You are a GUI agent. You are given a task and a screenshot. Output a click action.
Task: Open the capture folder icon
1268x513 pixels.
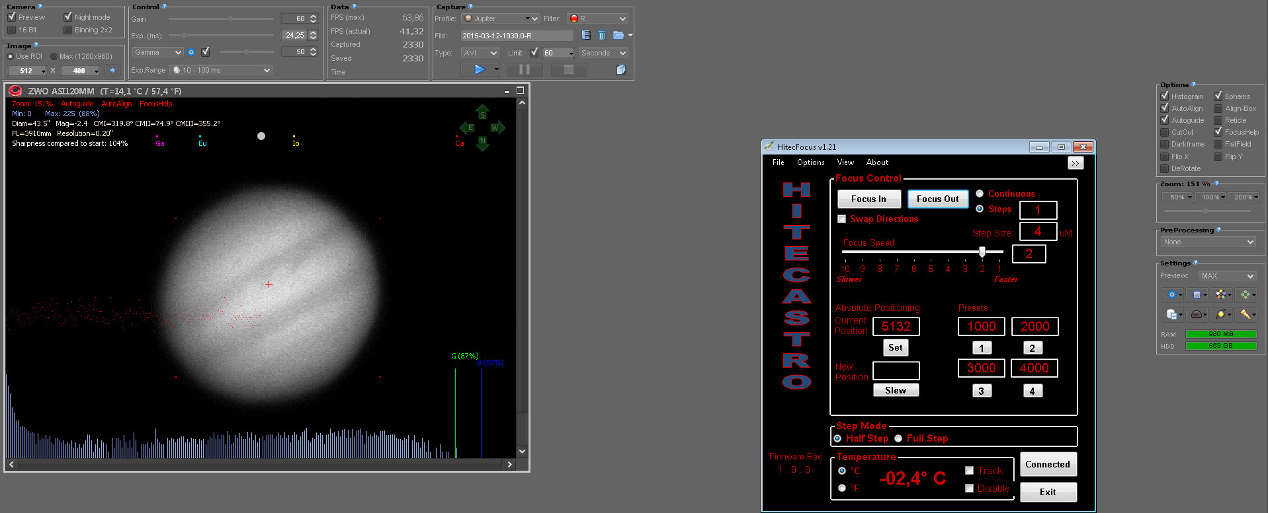(x=618, y=35)
